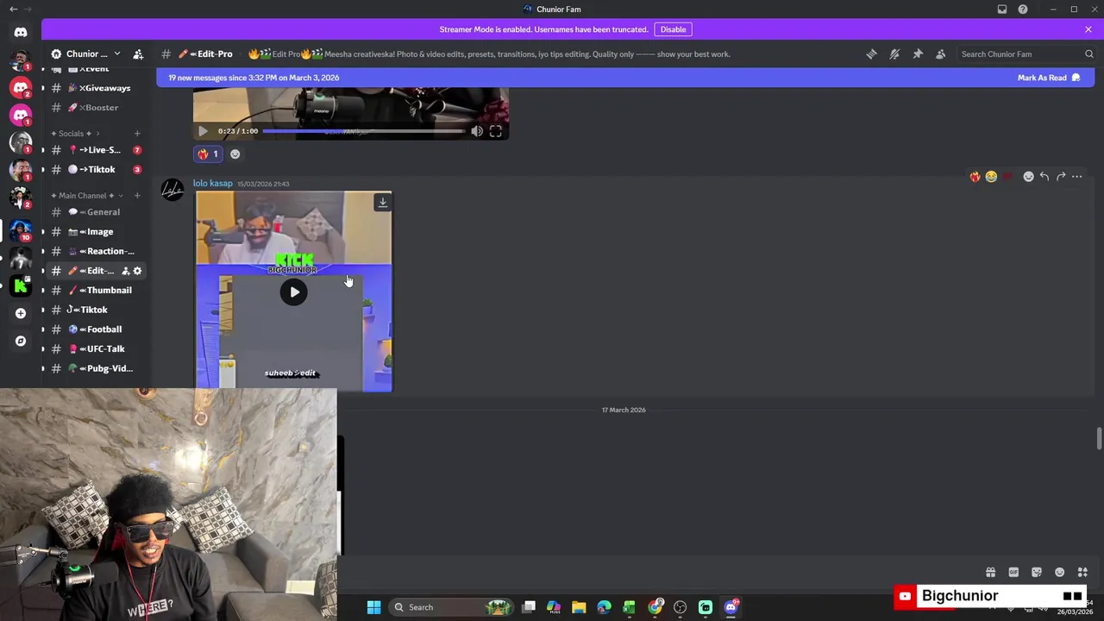Open the GIF picker button
Screen dimensions: 1104x621
(x=1013, y=573)
